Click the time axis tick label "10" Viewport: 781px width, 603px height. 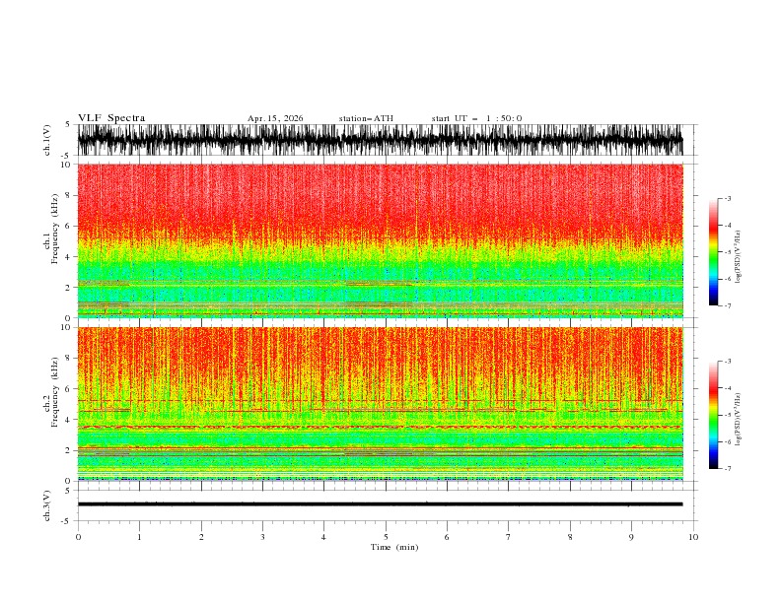(693, 537)
